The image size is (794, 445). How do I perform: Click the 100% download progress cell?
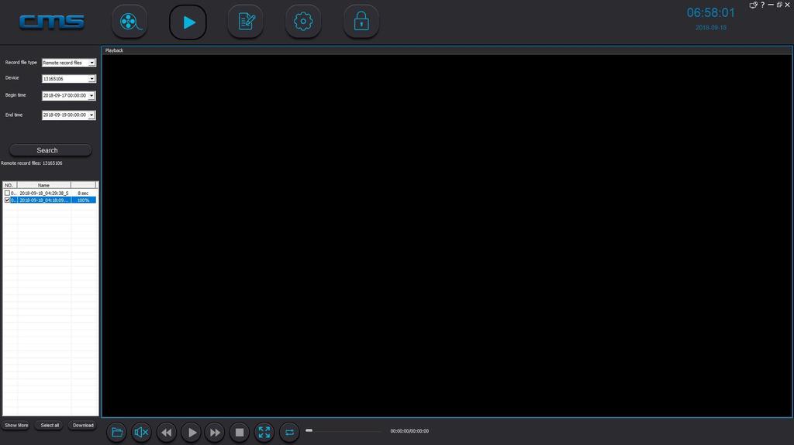click(84, 200)
